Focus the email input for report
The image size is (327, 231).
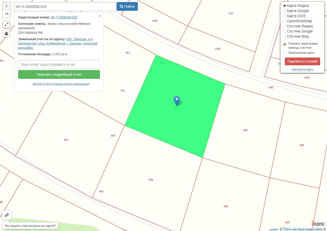[59, 64]
